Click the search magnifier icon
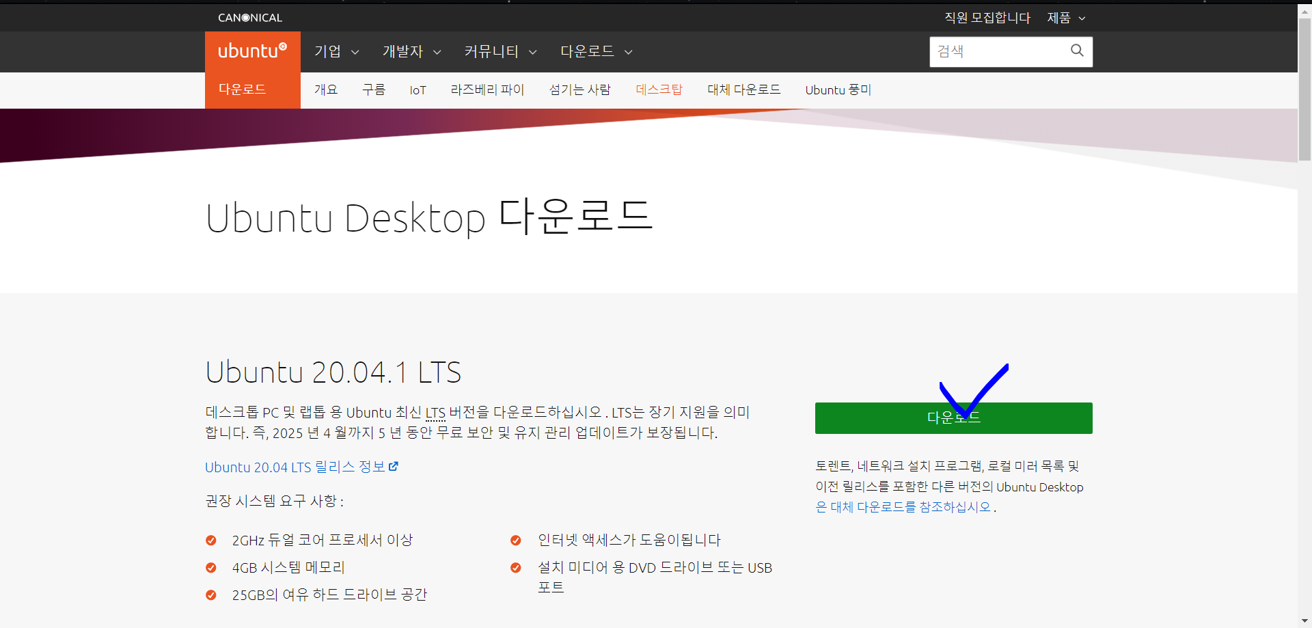 1077,51
